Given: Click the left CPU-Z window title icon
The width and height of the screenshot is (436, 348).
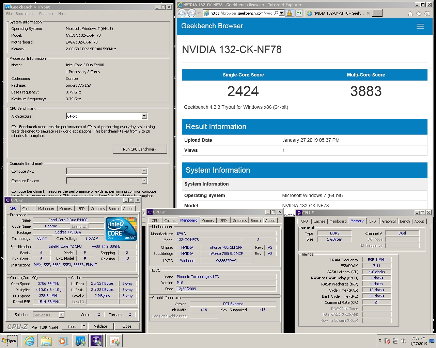Looking at the screenshot, I should point(8,200).
